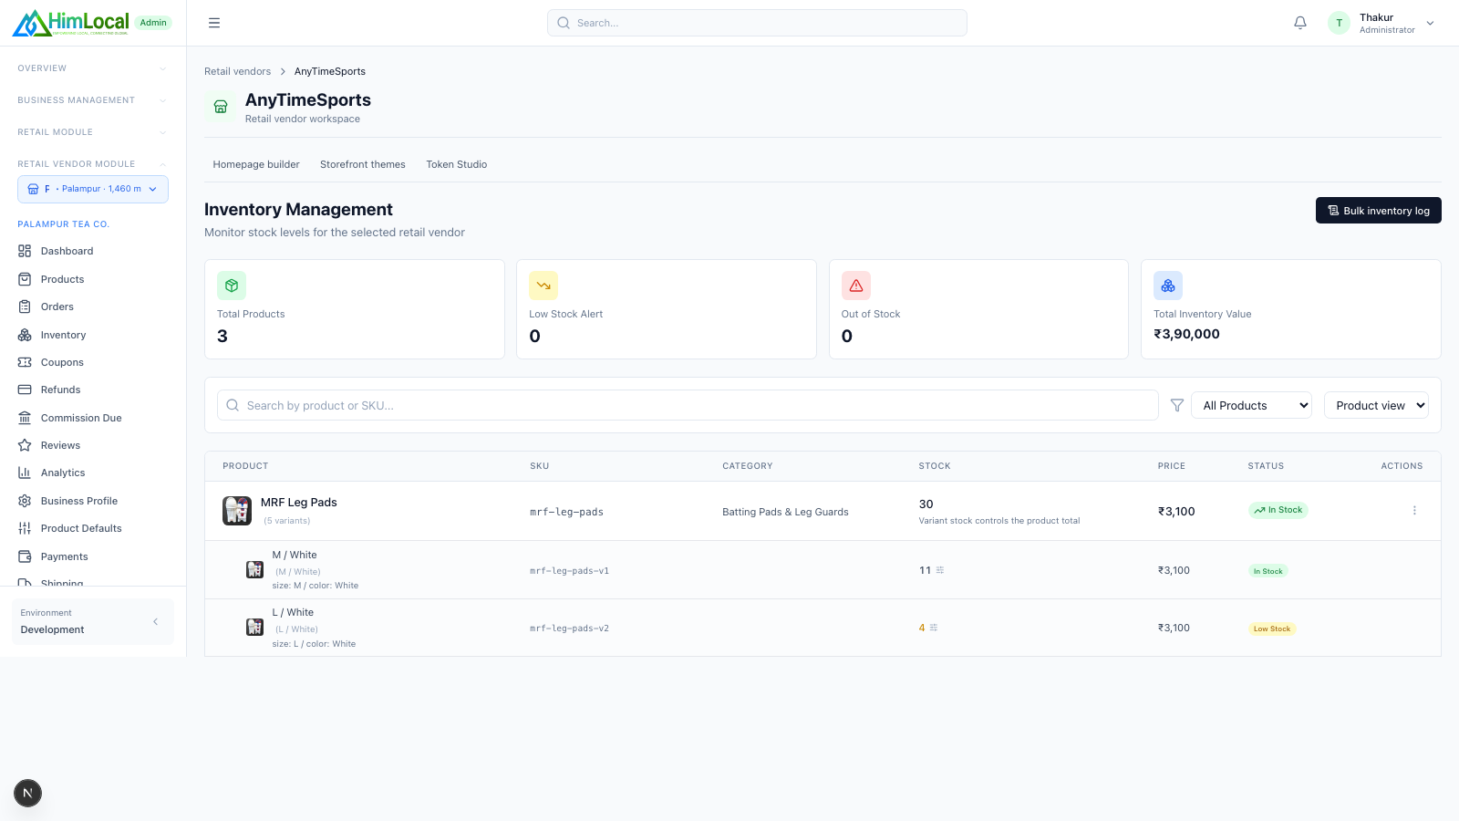The width and height of the screenshot is (1459, 821).
Task: Click the Dashboard sidebar icon
Action: pos(25,251)
